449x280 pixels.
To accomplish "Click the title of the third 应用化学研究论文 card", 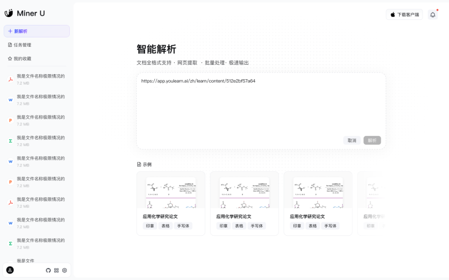I will [x=307, y=217].
